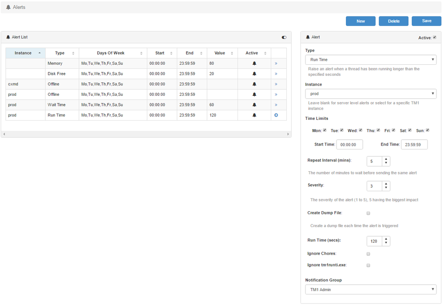Image resolution: width=444 pixels, height=307 pixels.
Task: Click the bell icon for prod Wait Time row
Action: 254,105
